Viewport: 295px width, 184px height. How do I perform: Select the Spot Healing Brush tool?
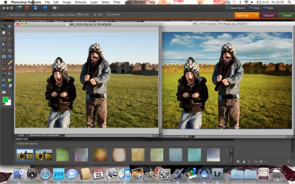point(10,62)
